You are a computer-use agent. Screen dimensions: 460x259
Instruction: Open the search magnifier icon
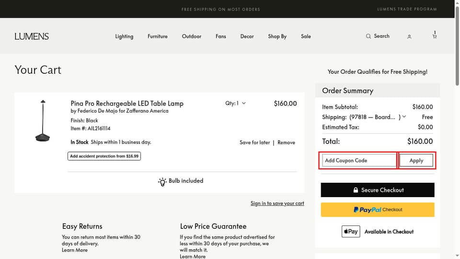pos(368,36)
